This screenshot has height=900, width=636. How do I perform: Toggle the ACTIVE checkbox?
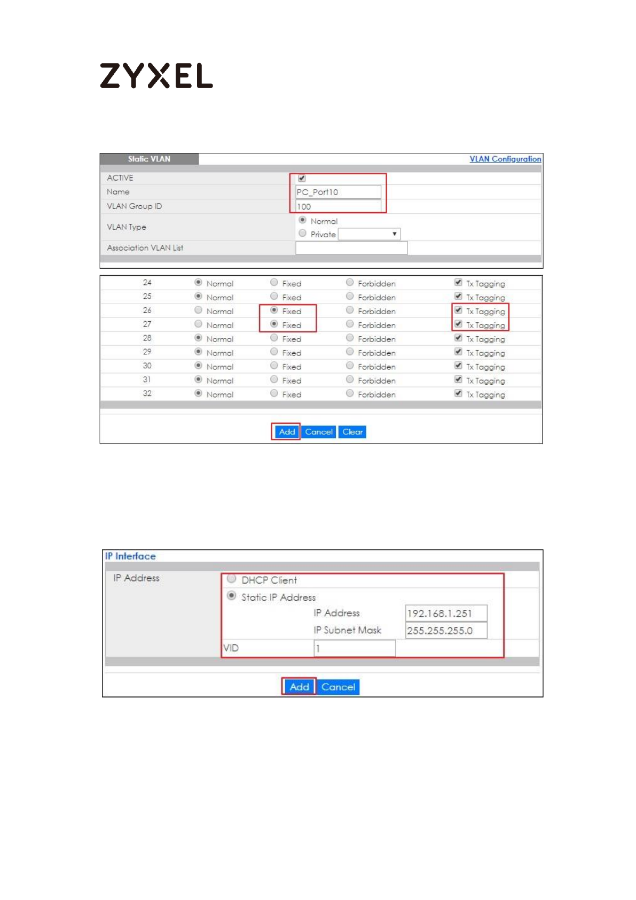pos(302,178)
